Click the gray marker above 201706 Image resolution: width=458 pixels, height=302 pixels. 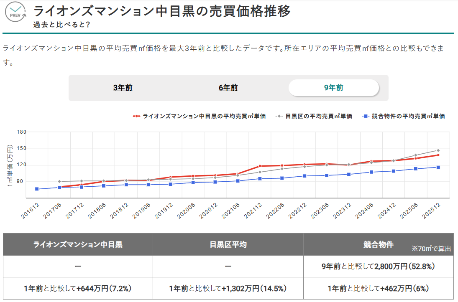59,181
